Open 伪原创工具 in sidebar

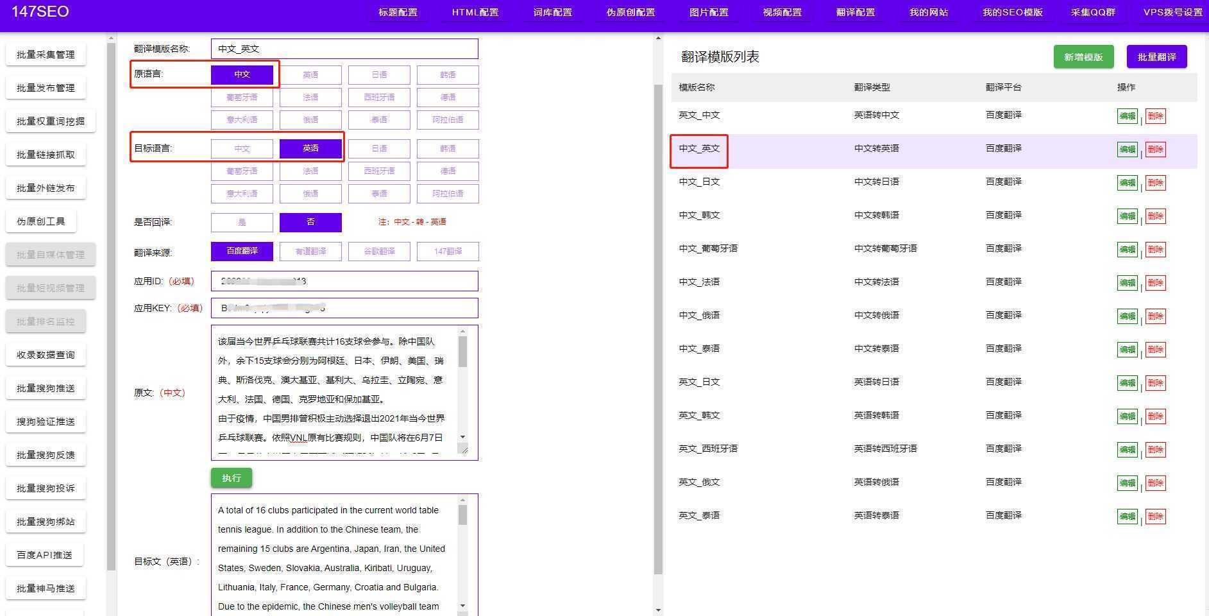click(x=41, y=221)
